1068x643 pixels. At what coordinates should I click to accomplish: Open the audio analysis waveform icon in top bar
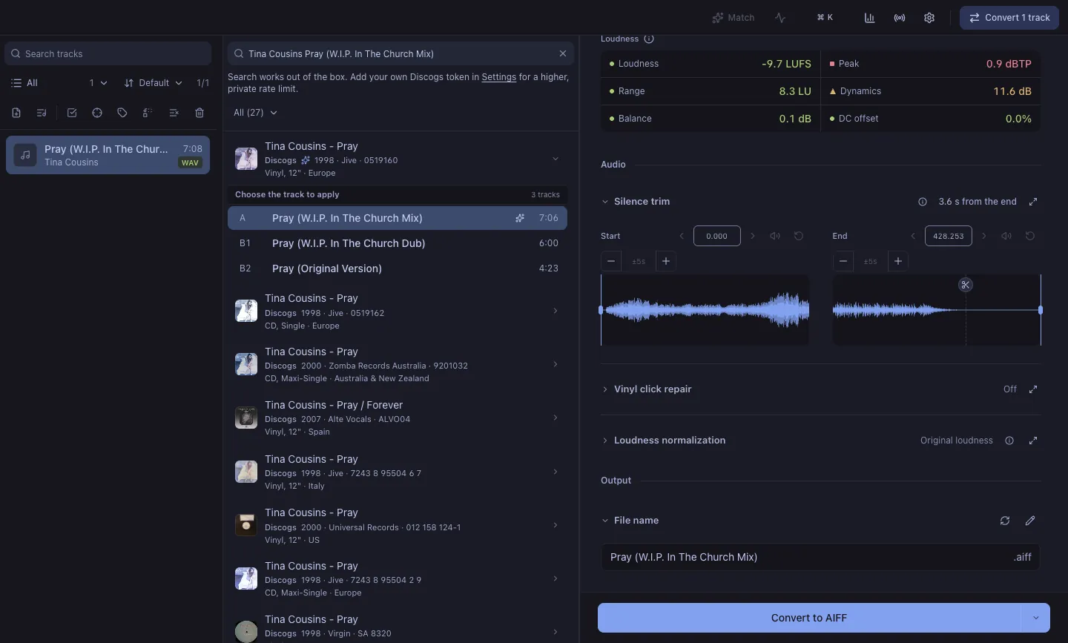click(x=780, y=18)
